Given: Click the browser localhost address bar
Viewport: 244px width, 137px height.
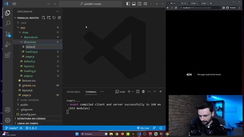Looking at the screenshot, I should [x=200, y=8].
